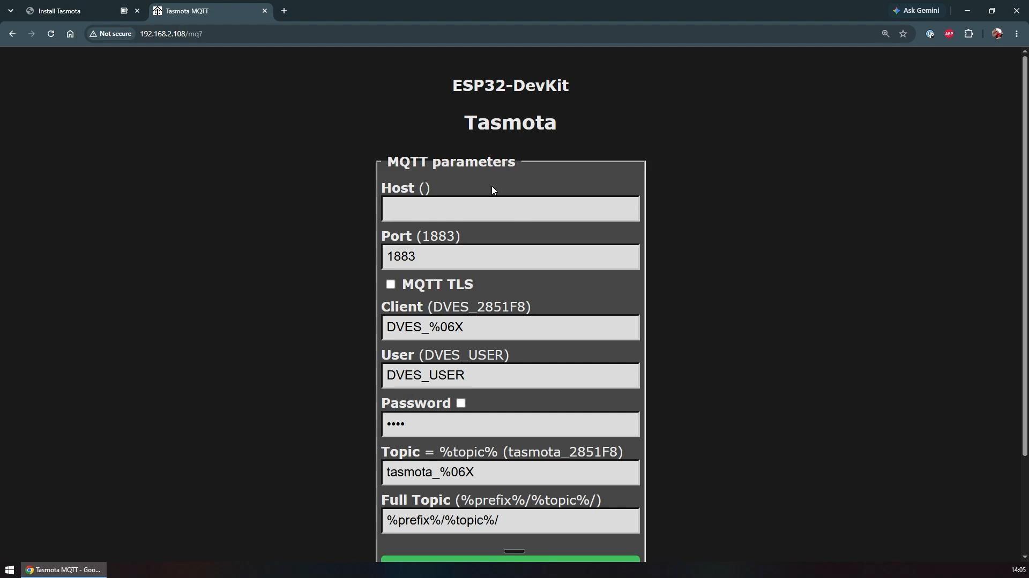The height and width of the screenshot is (578, 1029).
Task: Restore down the Chrome window
Action: click(x=992, y=11)
